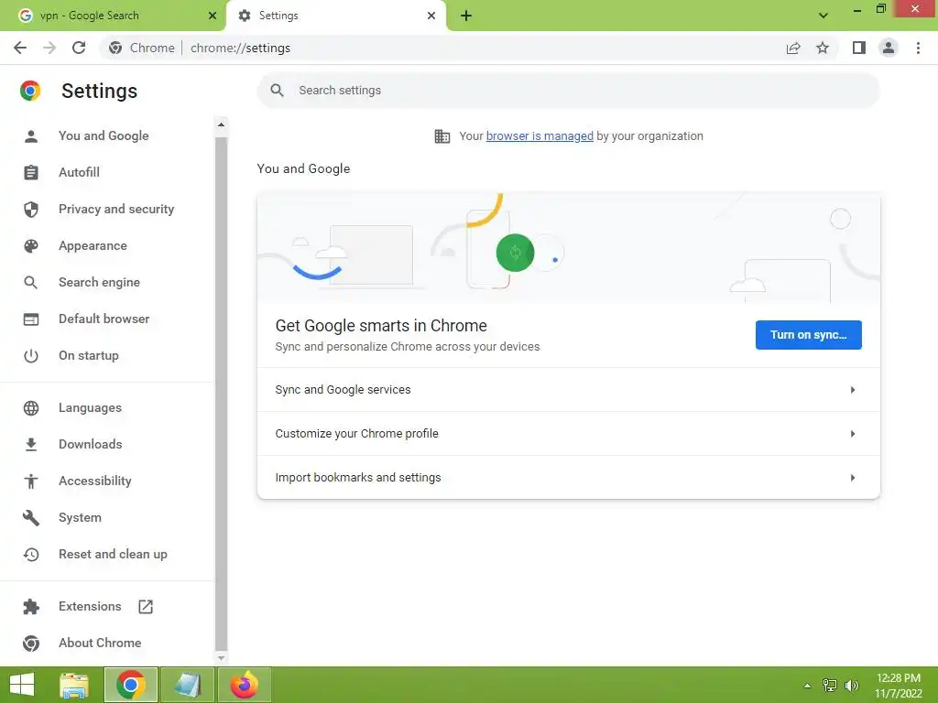Click the puzzle piece Extensions icon
This screenshot has width=938, height=703.
click(30, 607)
